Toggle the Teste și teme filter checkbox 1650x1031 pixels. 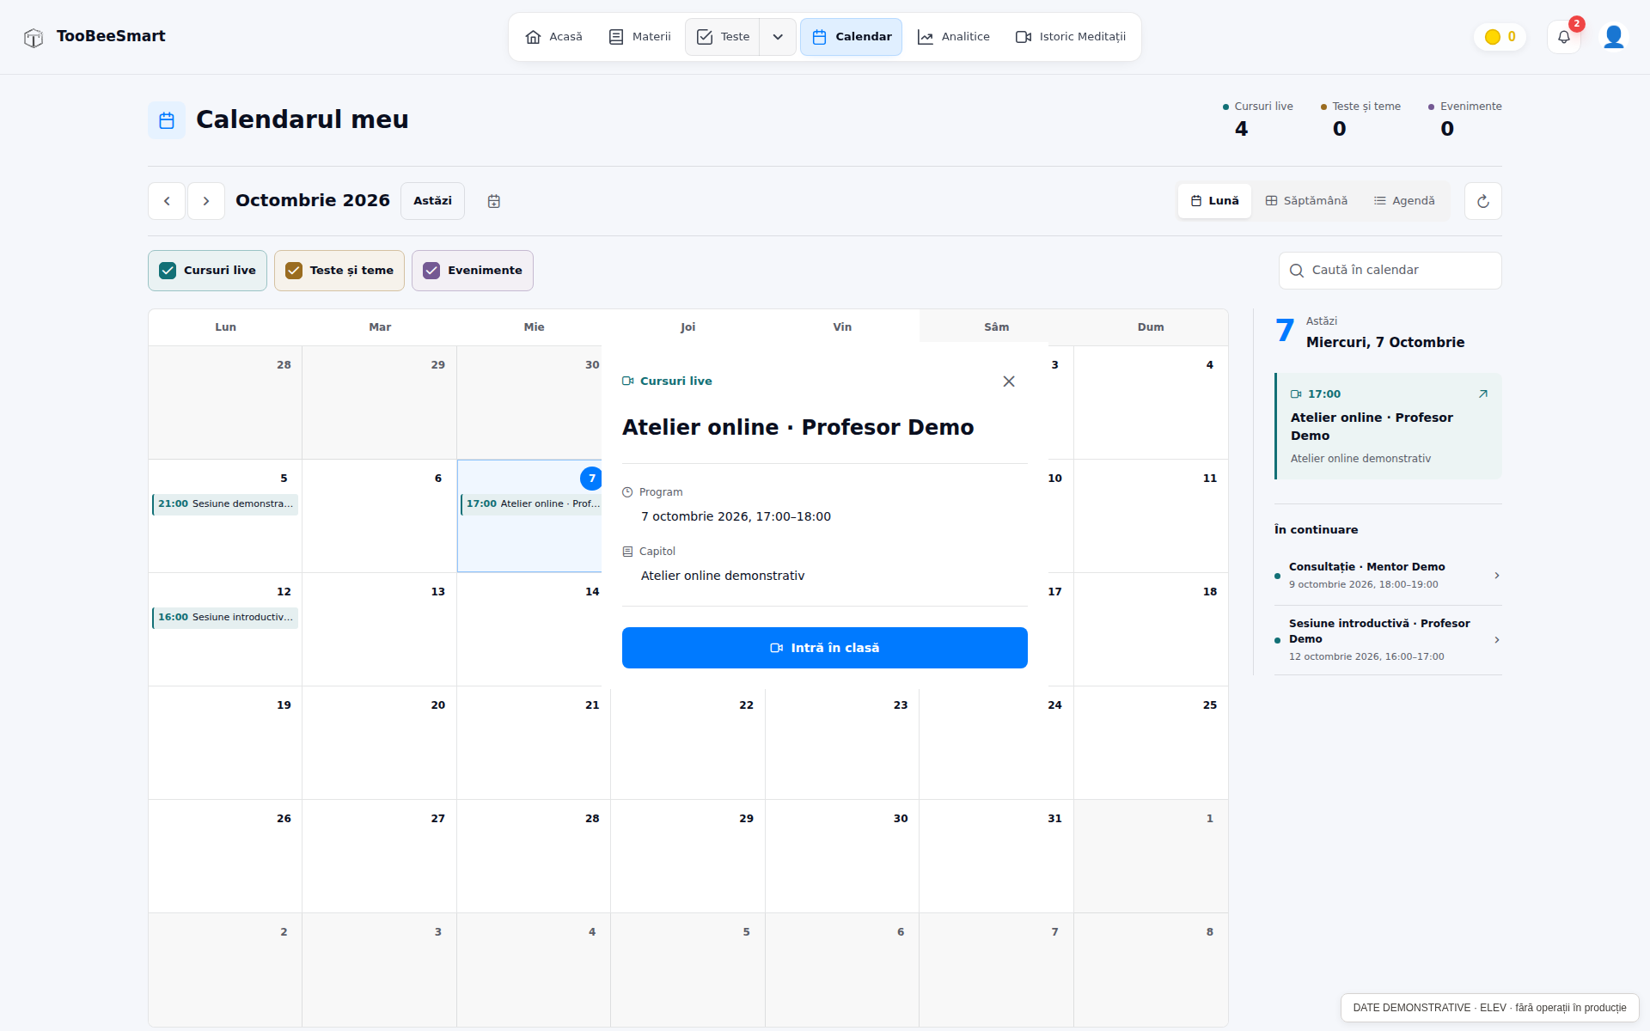[x=294, y=271]
